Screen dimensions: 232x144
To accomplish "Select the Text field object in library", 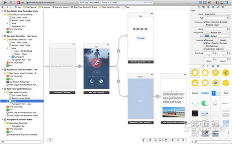I will coord(226,93).
